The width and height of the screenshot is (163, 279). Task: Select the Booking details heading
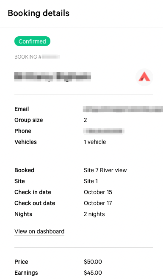coord(39,14)
